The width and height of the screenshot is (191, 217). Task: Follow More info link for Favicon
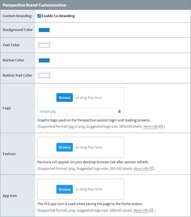click(141, 169)
